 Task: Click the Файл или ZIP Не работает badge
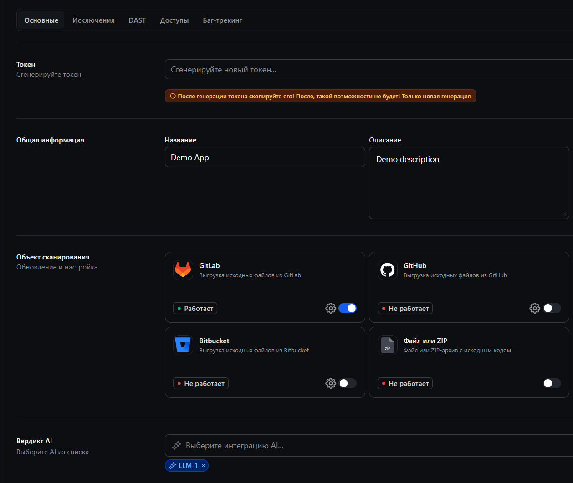405,383
